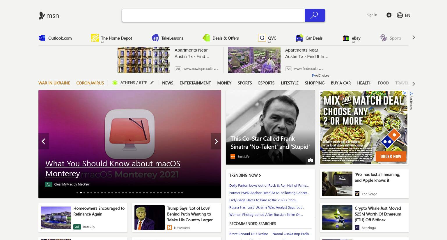Search Naomi Osaka Bnp Paribas
The height and width of the screenshot is (240, 447).
click(292, 234)
